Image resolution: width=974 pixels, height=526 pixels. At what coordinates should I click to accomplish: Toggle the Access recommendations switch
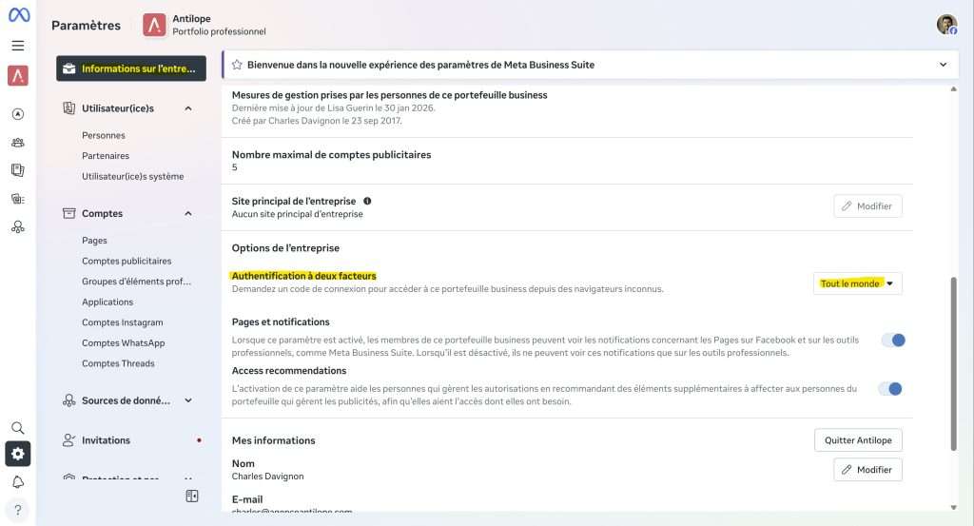point(890,389)
